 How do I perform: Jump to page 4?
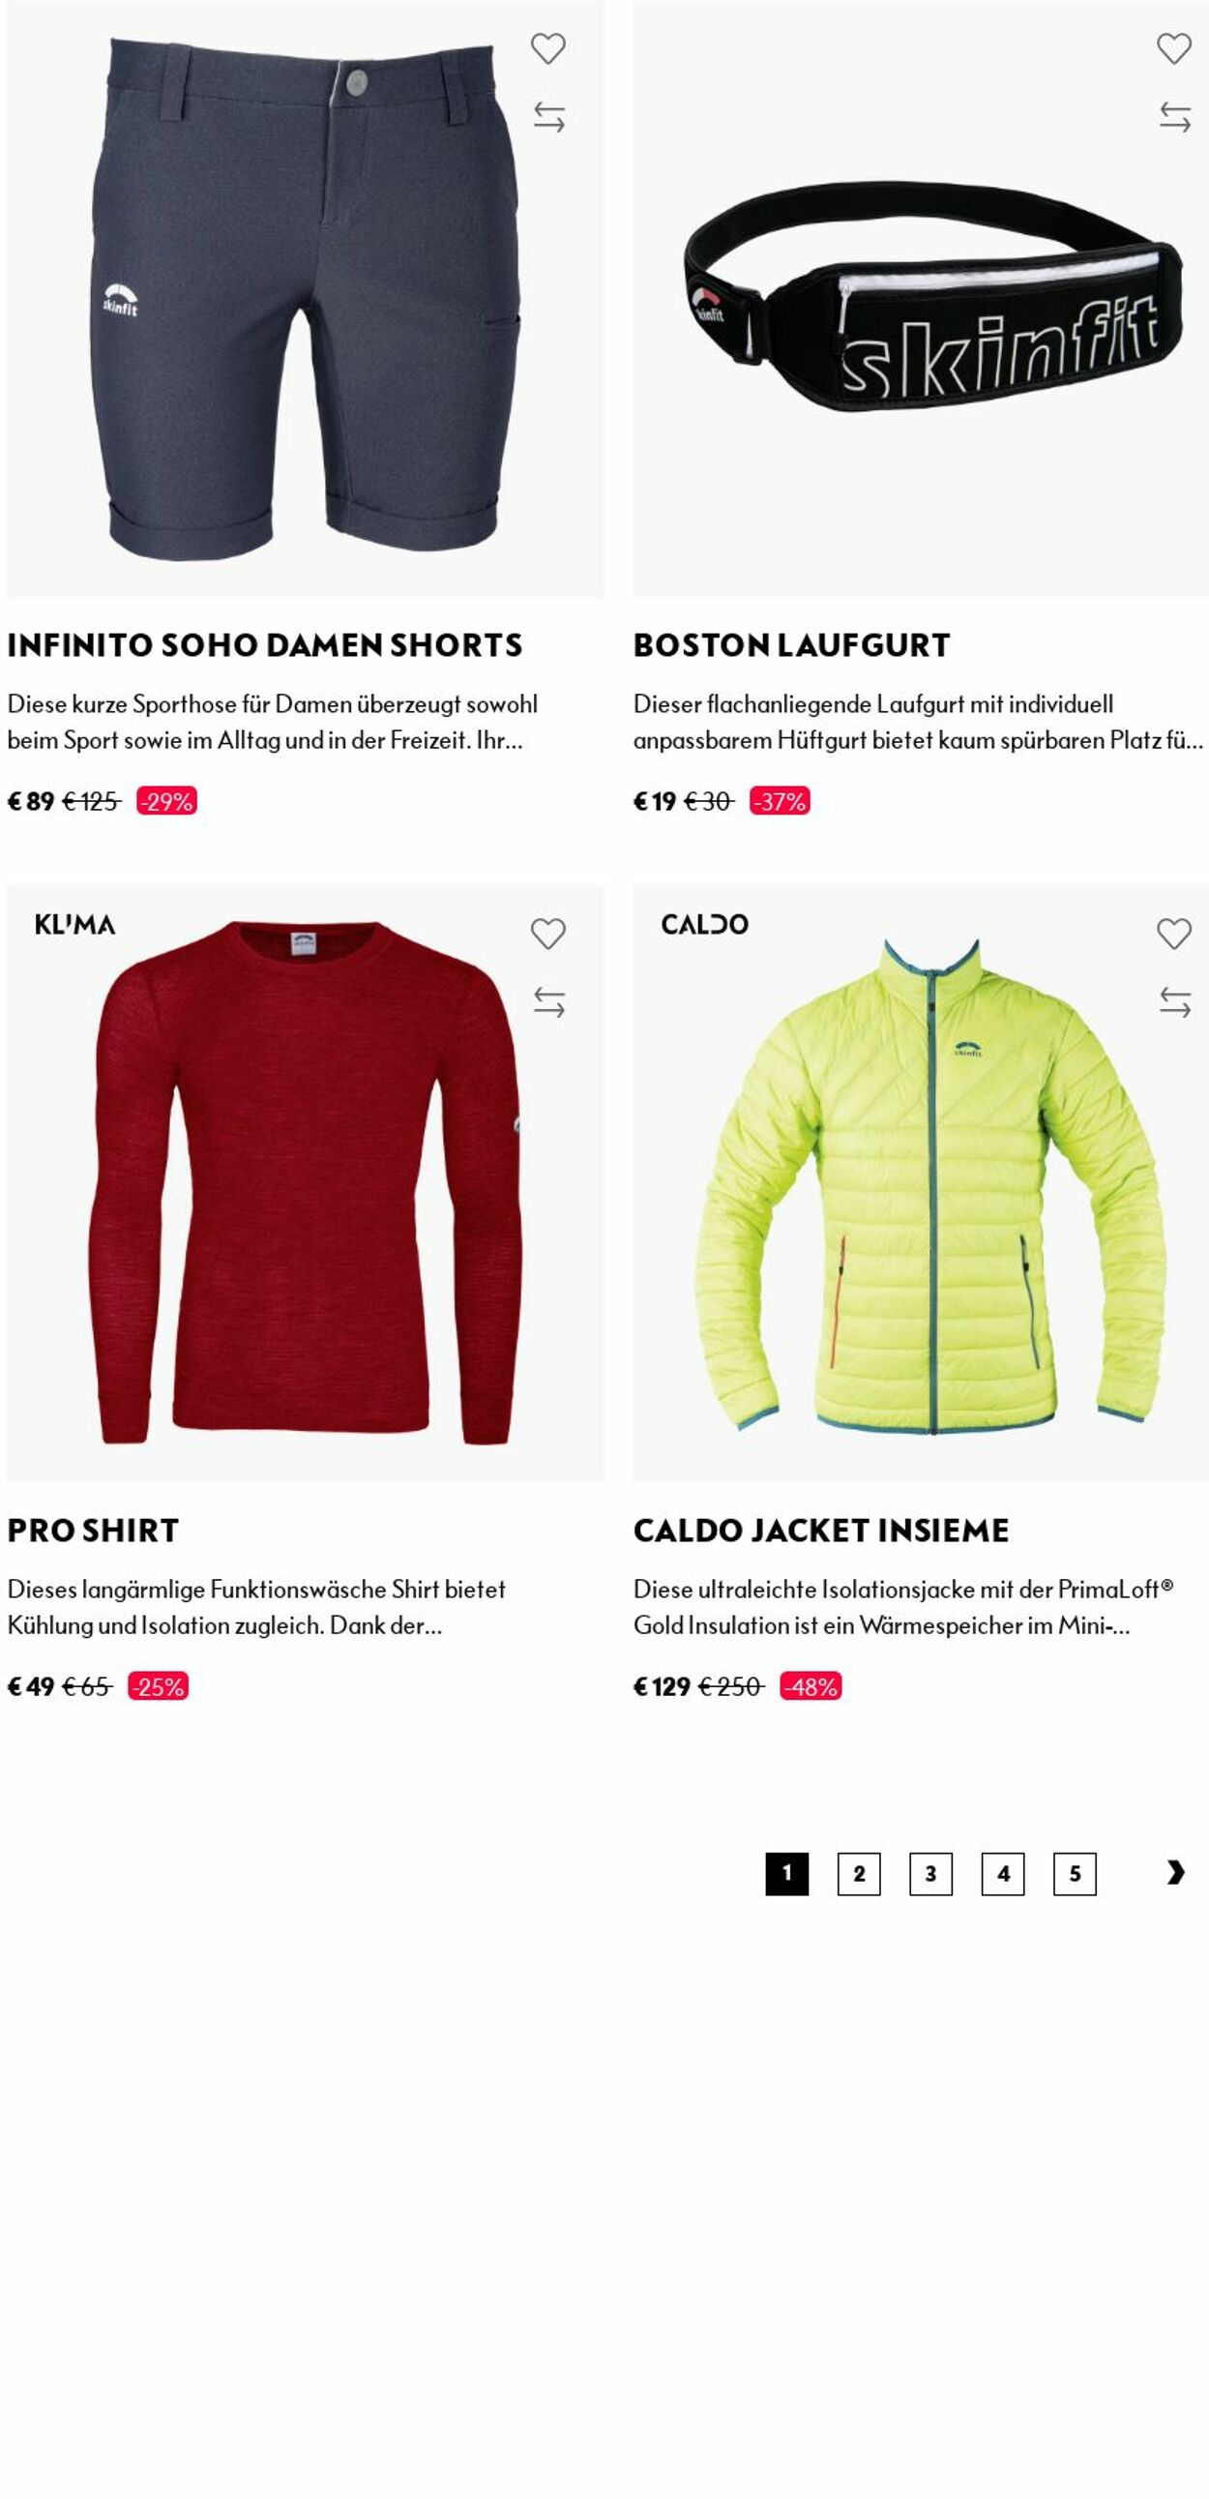(1002, 1873)
